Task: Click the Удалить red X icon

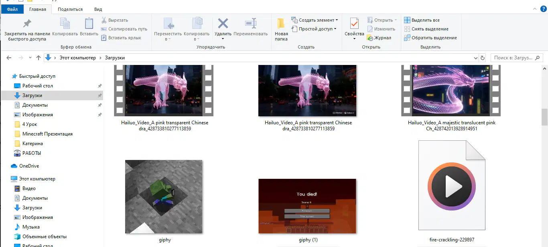Action: 223,23
